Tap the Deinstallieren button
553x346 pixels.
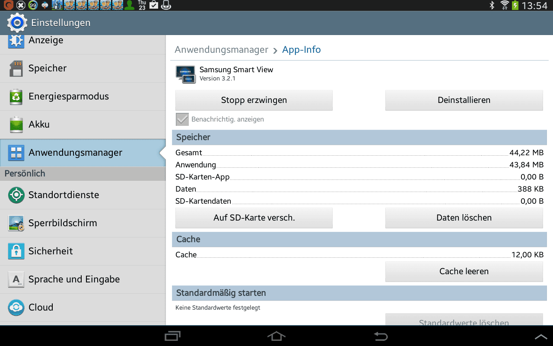(464, 100)
